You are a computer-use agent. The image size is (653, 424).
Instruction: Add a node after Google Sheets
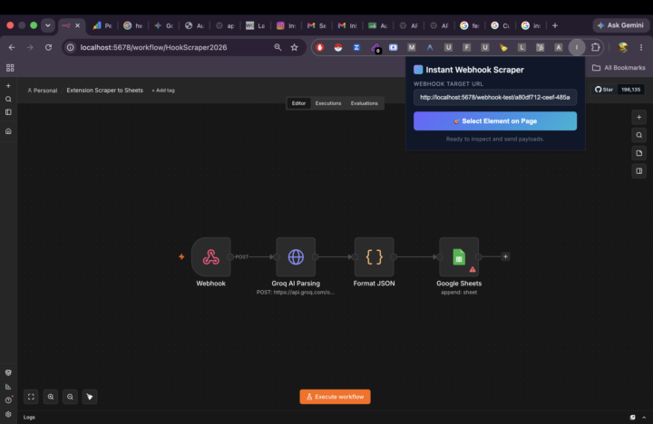[x=505, y=256]
